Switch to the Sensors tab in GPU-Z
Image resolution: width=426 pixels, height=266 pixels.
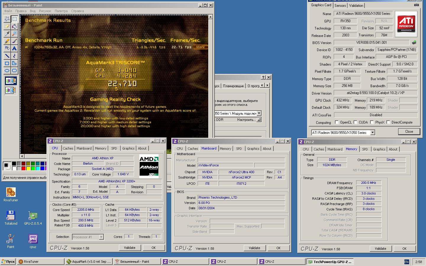[340, 6]
